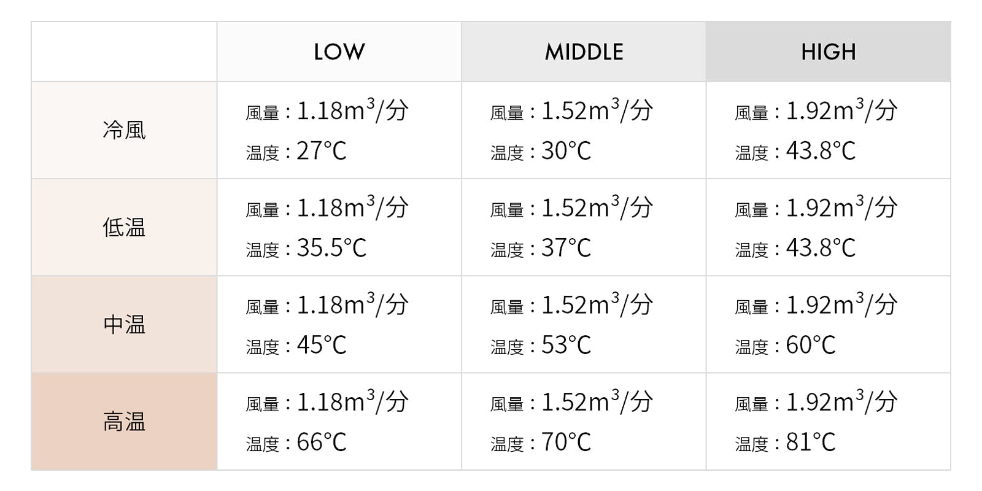Click the 45°C temperature value

tap(322, 346)
